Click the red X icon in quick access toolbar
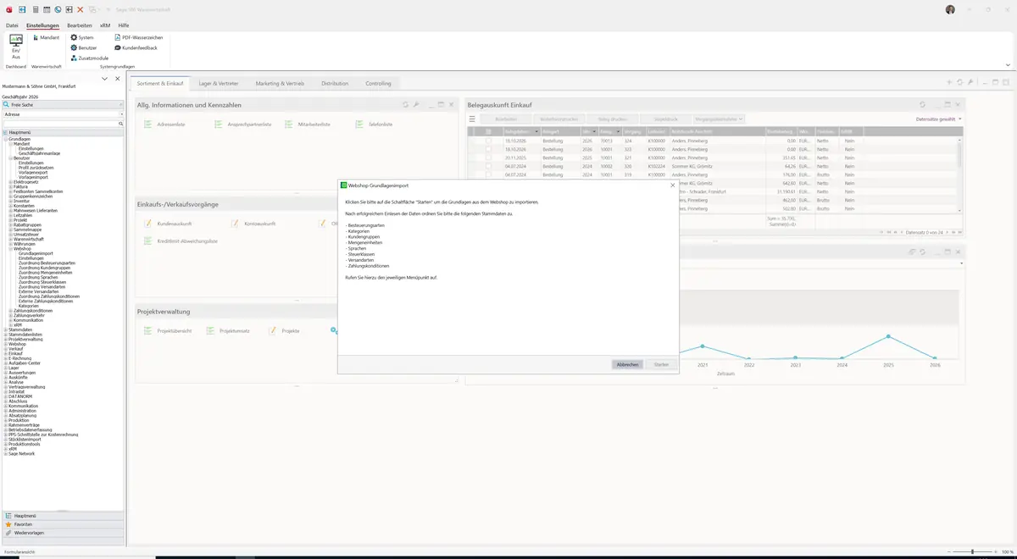 coord(80,9)
